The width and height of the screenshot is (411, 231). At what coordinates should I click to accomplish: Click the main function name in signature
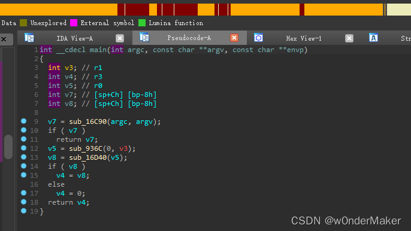pos(98,50)
